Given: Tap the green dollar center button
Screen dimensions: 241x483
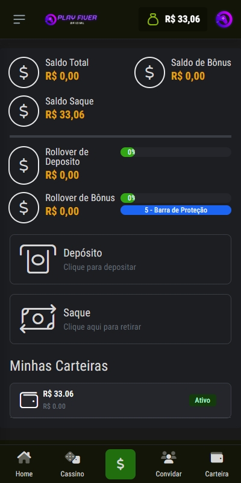Looking at the screenshot, I should pyautogui.click(x=120, y=464).
